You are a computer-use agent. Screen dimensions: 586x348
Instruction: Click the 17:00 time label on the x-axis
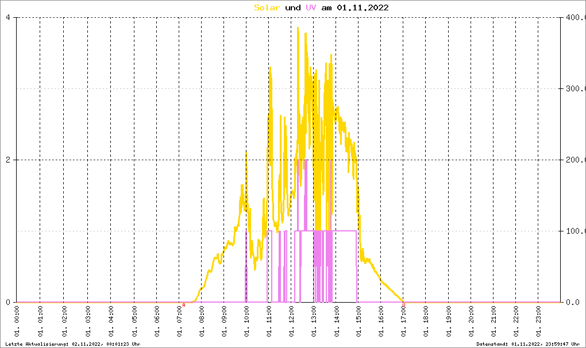click(403, 322)
